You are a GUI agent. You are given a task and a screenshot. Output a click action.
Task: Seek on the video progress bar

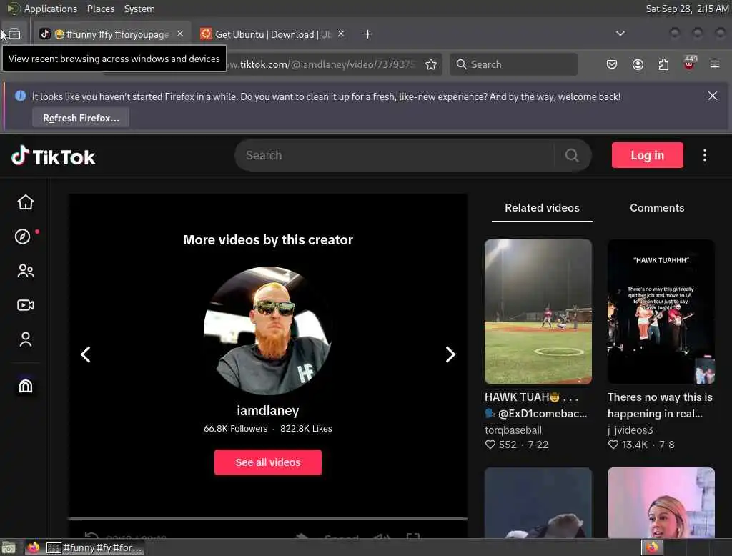pos(267,518)
